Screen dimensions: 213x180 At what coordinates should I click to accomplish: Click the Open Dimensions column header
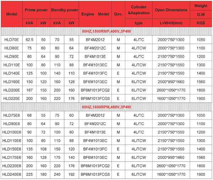pyautogui.click(x=171, y=10)
